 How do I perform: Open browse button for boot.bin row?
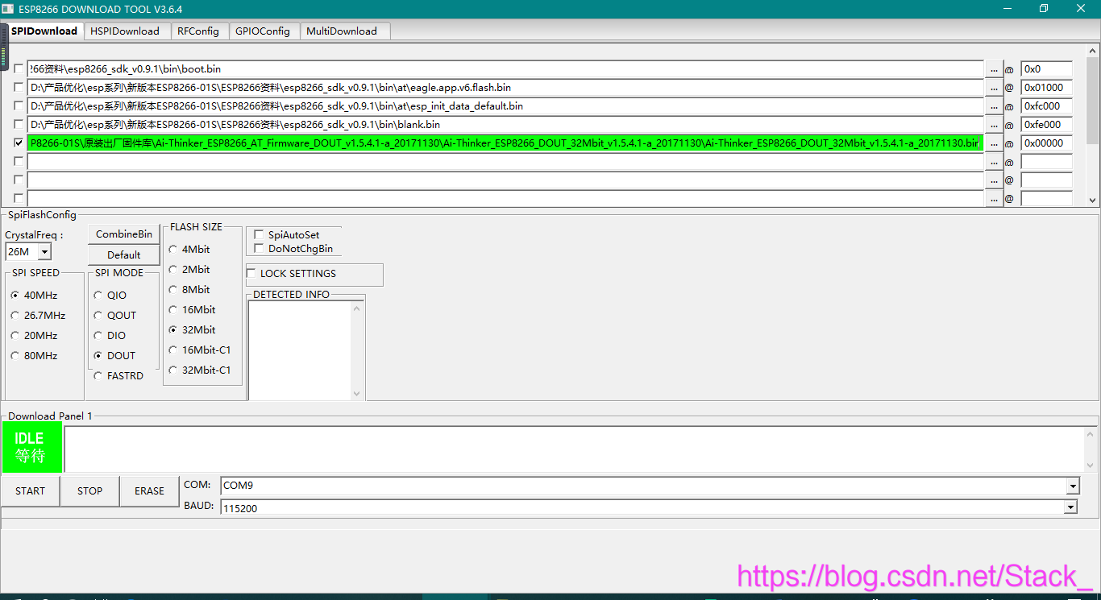click(x=994, y=69)
